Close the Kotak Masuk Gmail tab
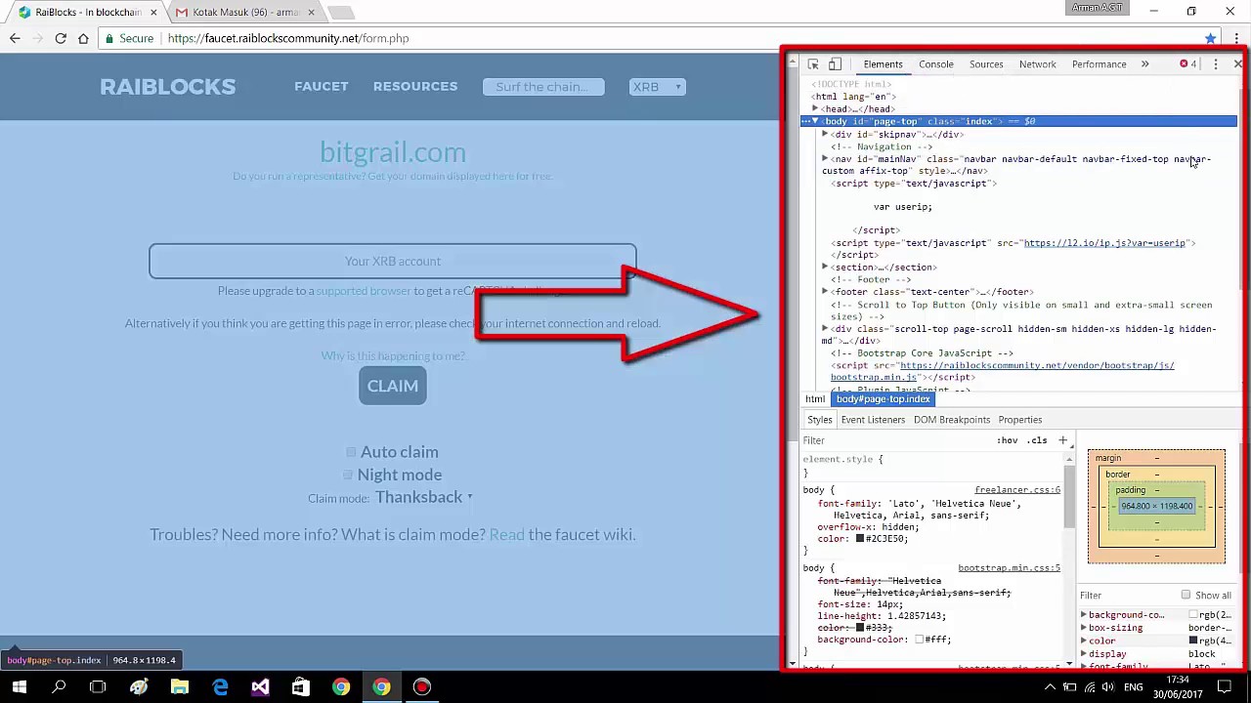The width and height of the screenshot is (1251, 703). pos(312,13)
